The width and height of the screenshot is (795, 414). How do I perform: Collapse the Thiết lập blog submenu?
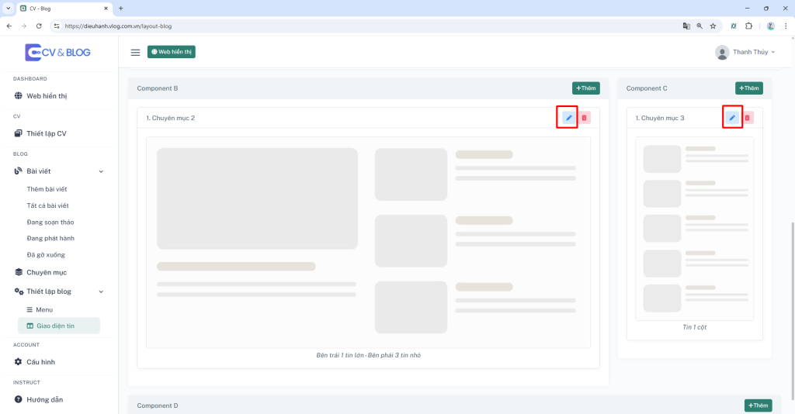pos(101,292)
